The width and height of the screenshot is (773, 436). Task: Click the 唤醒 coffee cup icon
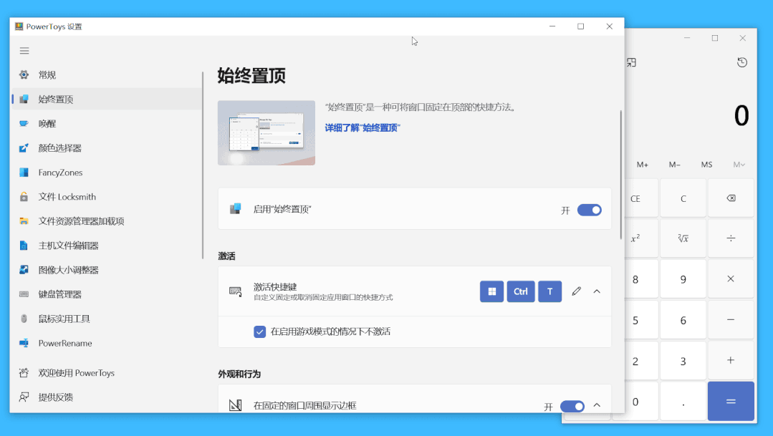coord(24,124)
